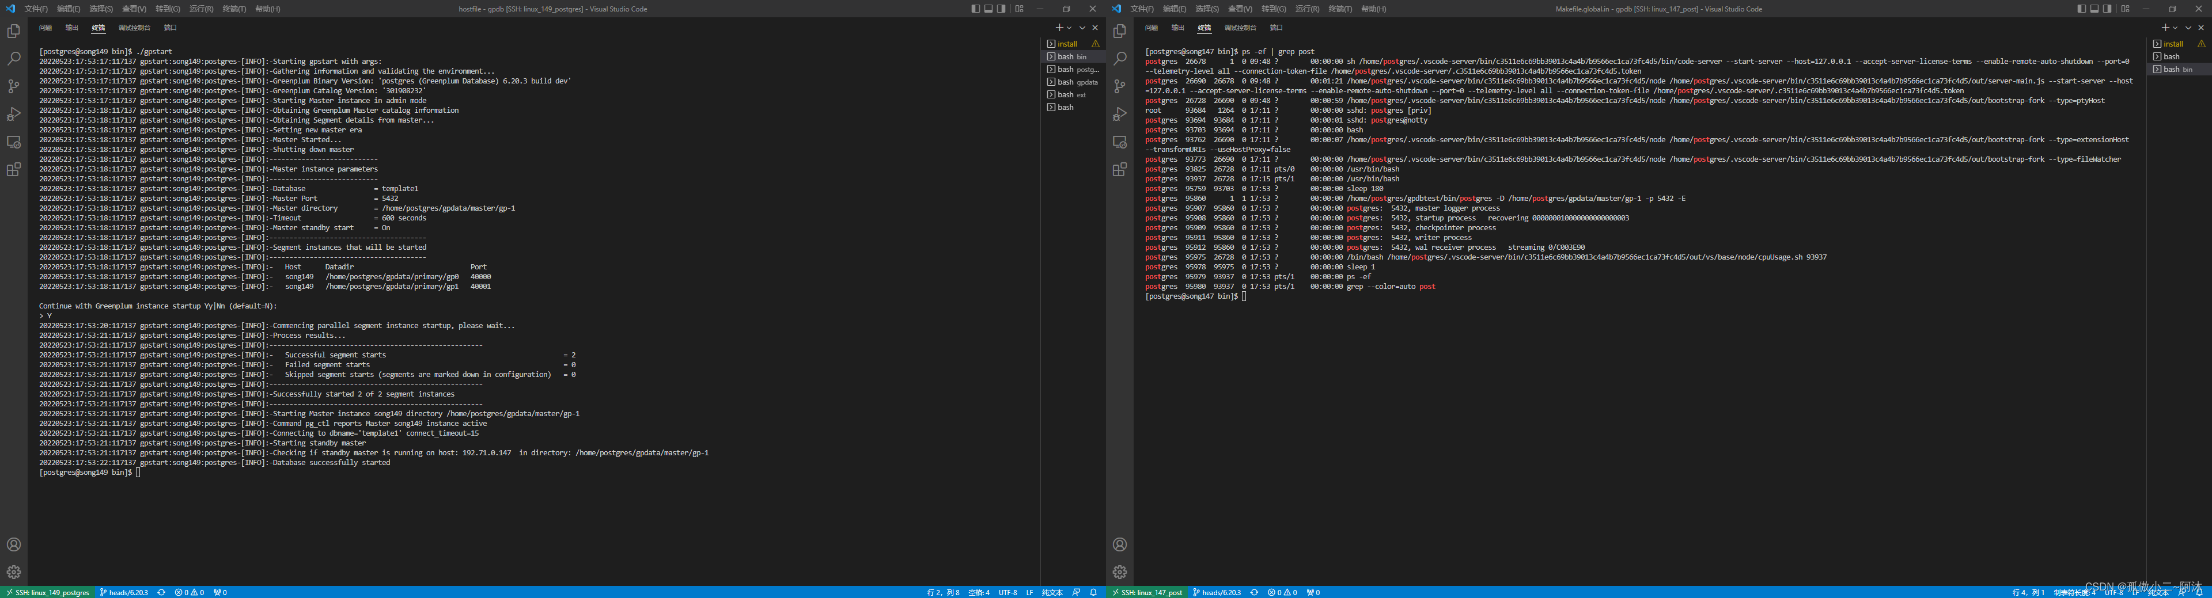Open Extensions view in right Makefile.global.in window
Viewport: 2212px width, 598px height.
pyautogui.click(x=1120, y=169)
